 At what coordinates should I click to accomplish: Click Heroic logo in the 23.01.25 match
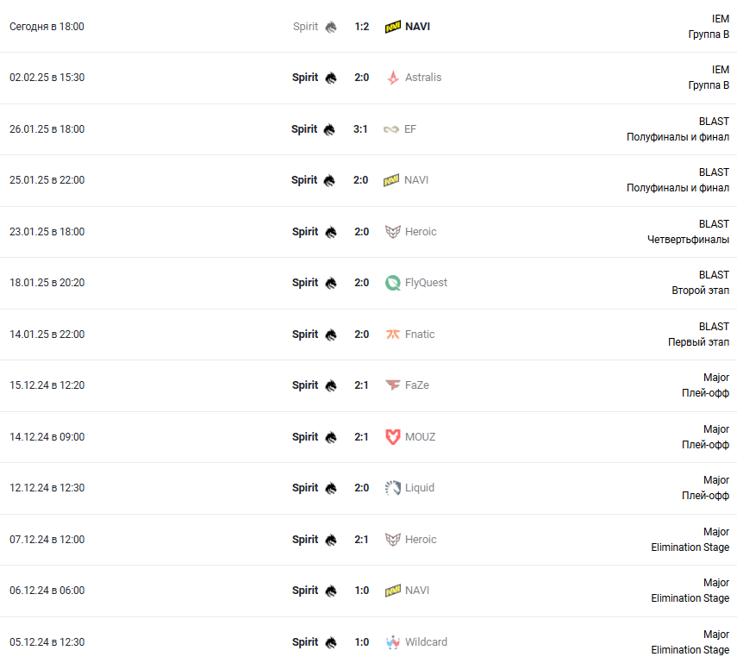pos(393,232)
